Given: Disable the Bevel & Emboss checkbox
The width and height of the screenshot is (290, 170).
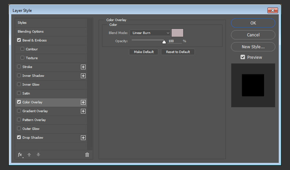Looking at the screenshot, I should coord(19,40).
